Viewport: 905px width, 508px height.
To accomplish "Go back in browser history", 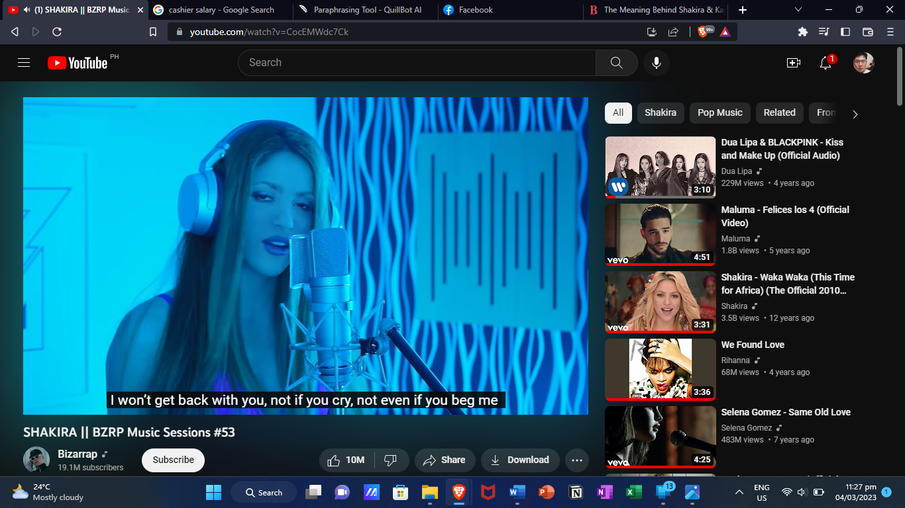I will click(15, 32).
